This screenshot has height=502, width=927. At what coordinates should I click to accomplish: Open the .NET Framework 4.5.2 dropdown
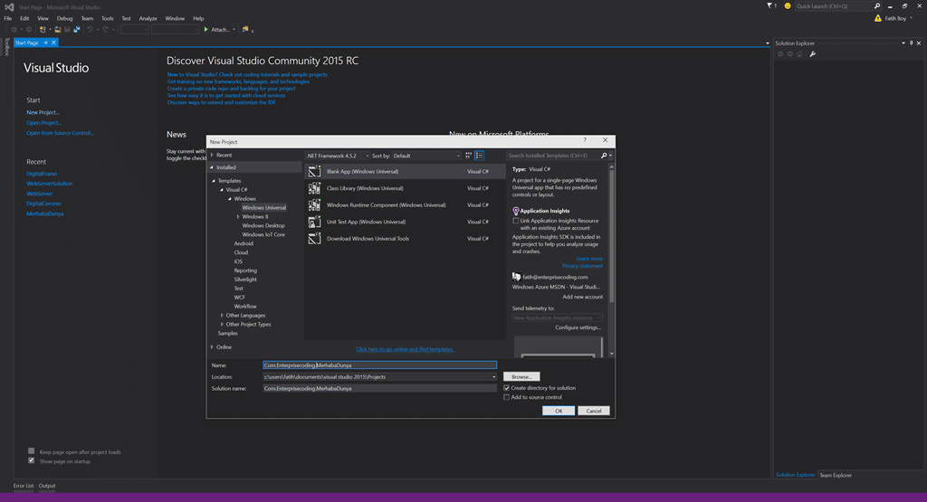337,156
